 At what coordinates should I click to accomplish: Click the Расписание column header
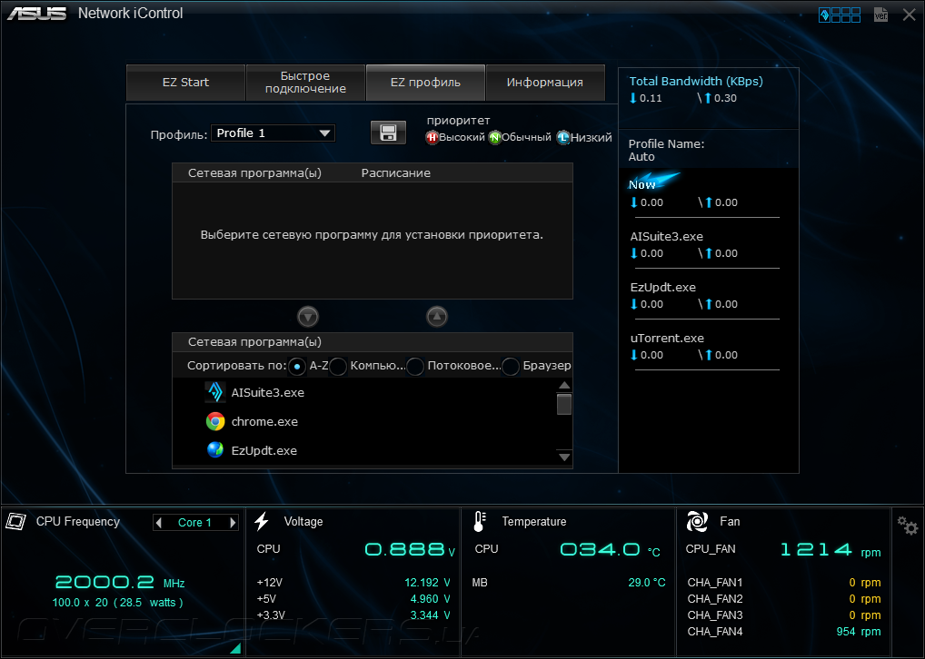396,173
